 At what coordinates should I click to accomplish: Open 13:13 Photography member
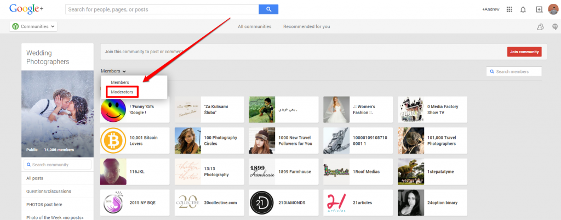coord(209,172)
